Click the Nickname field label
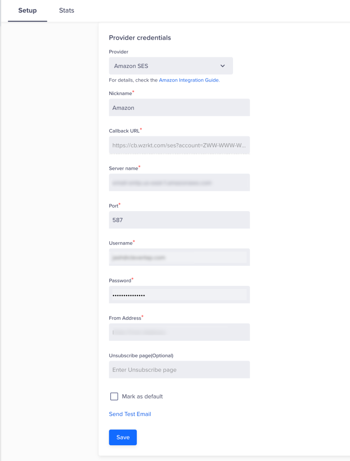 121,94
